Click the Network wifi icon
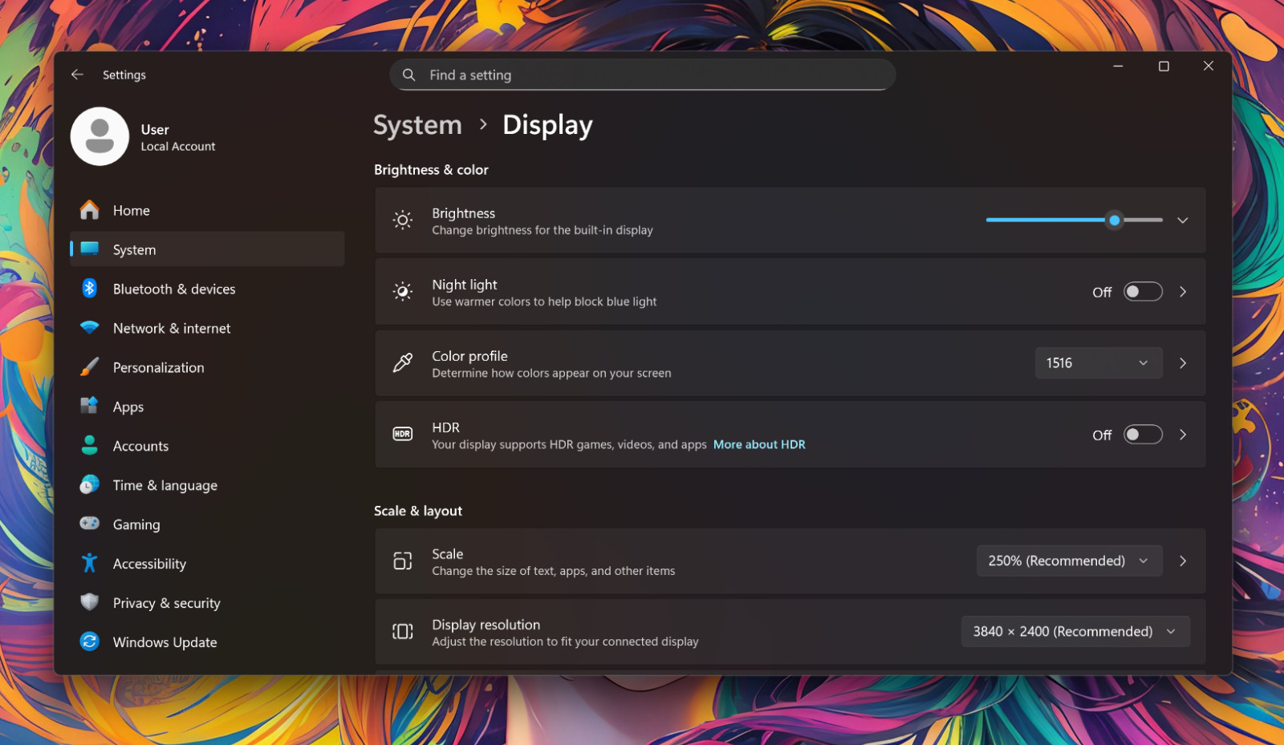 [x=90, y=328]
